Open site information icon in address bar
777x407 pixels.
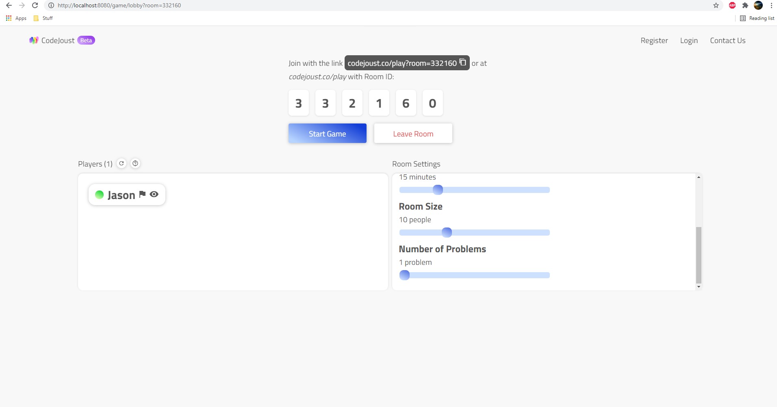click(51, 5)
